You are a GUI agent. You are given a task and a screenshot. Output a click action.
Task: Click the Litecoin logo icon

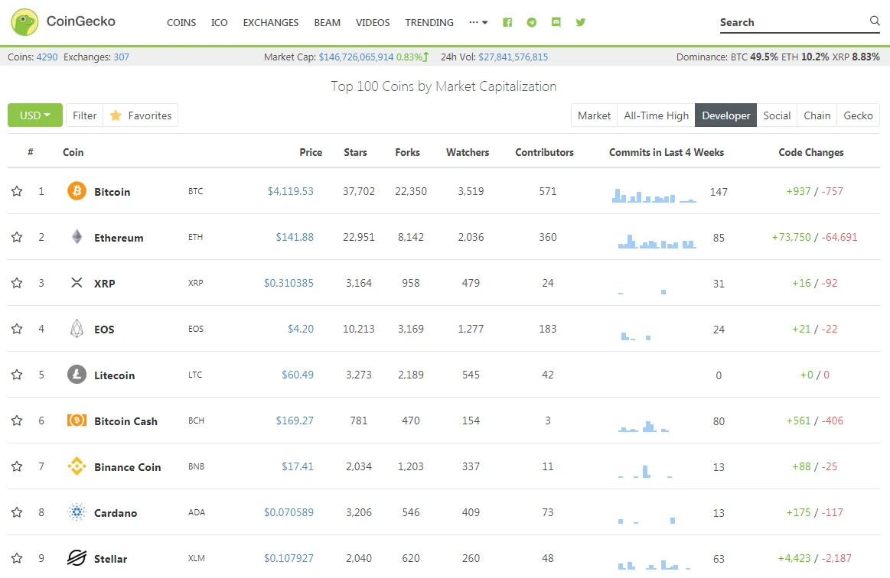[x=77, y=375]
